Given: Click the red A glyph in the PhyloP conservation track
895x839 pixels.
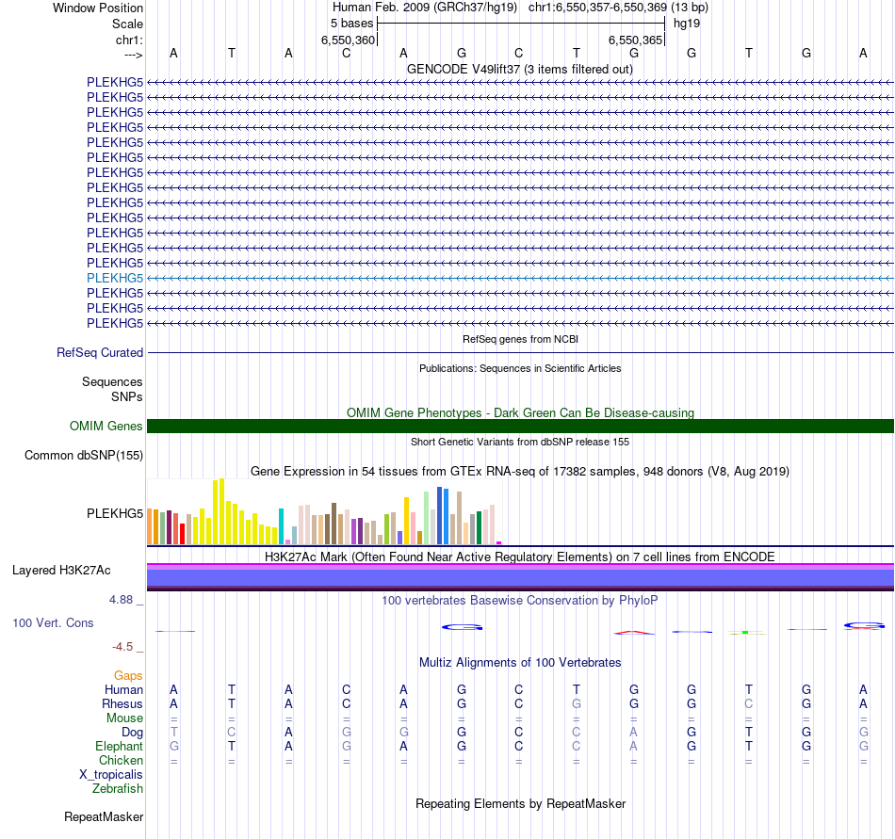Looking at the screenshot, I should click(634, 632).
